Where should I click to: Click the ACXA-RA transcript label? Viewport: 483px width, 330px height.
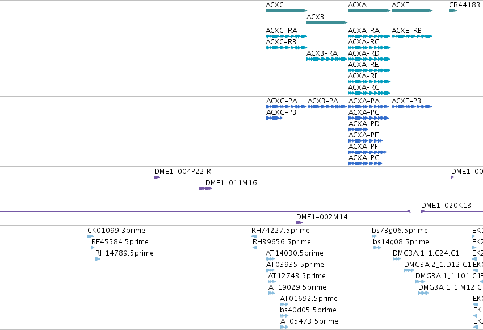point(364,31)
